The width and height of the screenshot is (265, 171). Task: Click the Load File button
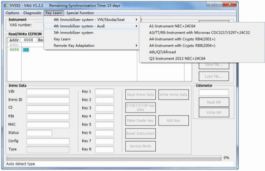214,76
